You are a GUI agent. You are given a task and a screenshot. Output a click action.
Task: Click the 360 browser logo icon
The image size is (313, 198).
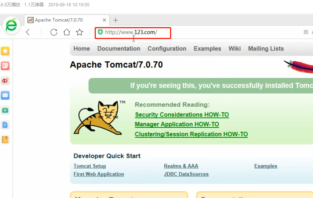pyautogui.click(x=11, y=25)
